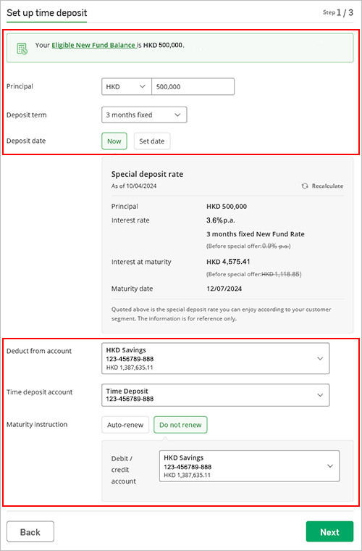Choose Set date option

click(x=152, y=141)
